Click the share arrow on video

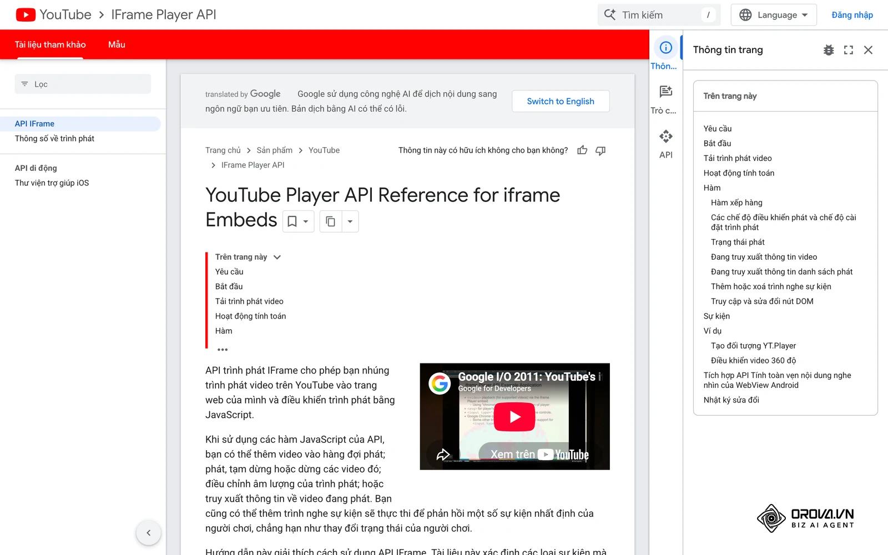pyautogui.click(x=443, y=455)
